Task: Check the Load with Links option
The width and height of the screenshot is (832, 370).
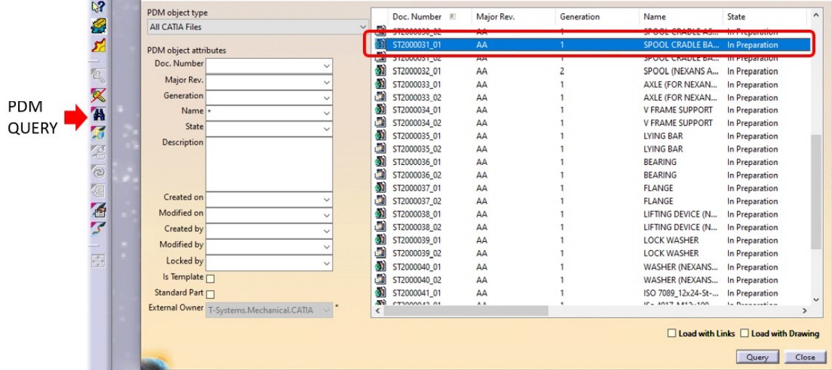Action: pyautogui.click(x=671, y=334)
